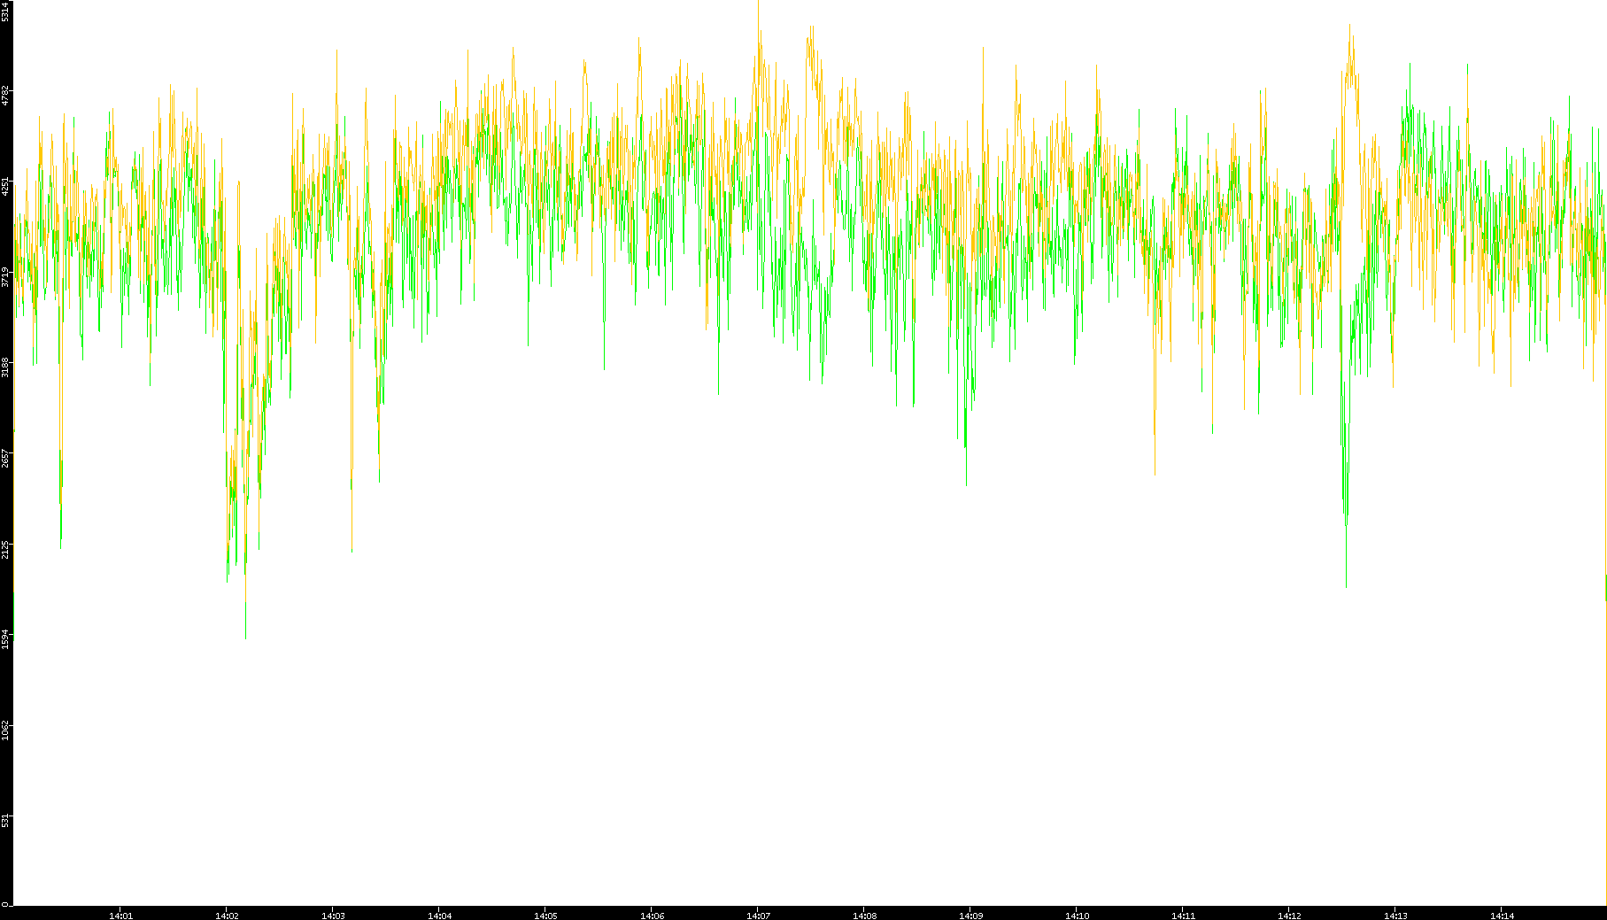Select the 4782 value on vertical axis

click(5, 96)
